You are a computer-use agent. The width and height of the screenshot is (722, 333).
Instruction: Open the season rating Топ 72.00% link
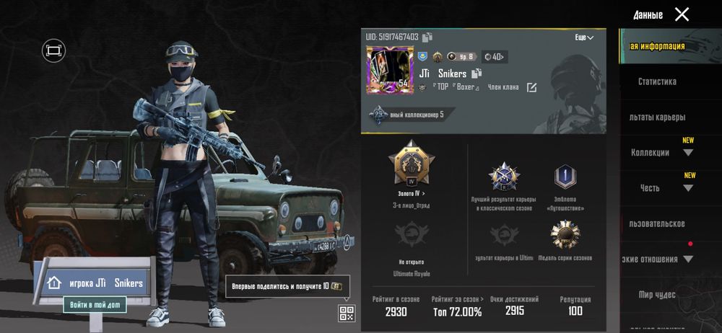(x=457, y=307)
